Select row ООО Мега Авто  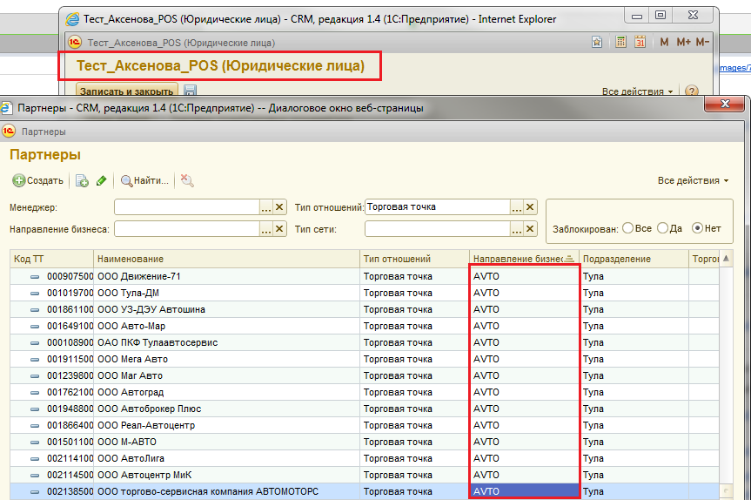tap(365, 359)
